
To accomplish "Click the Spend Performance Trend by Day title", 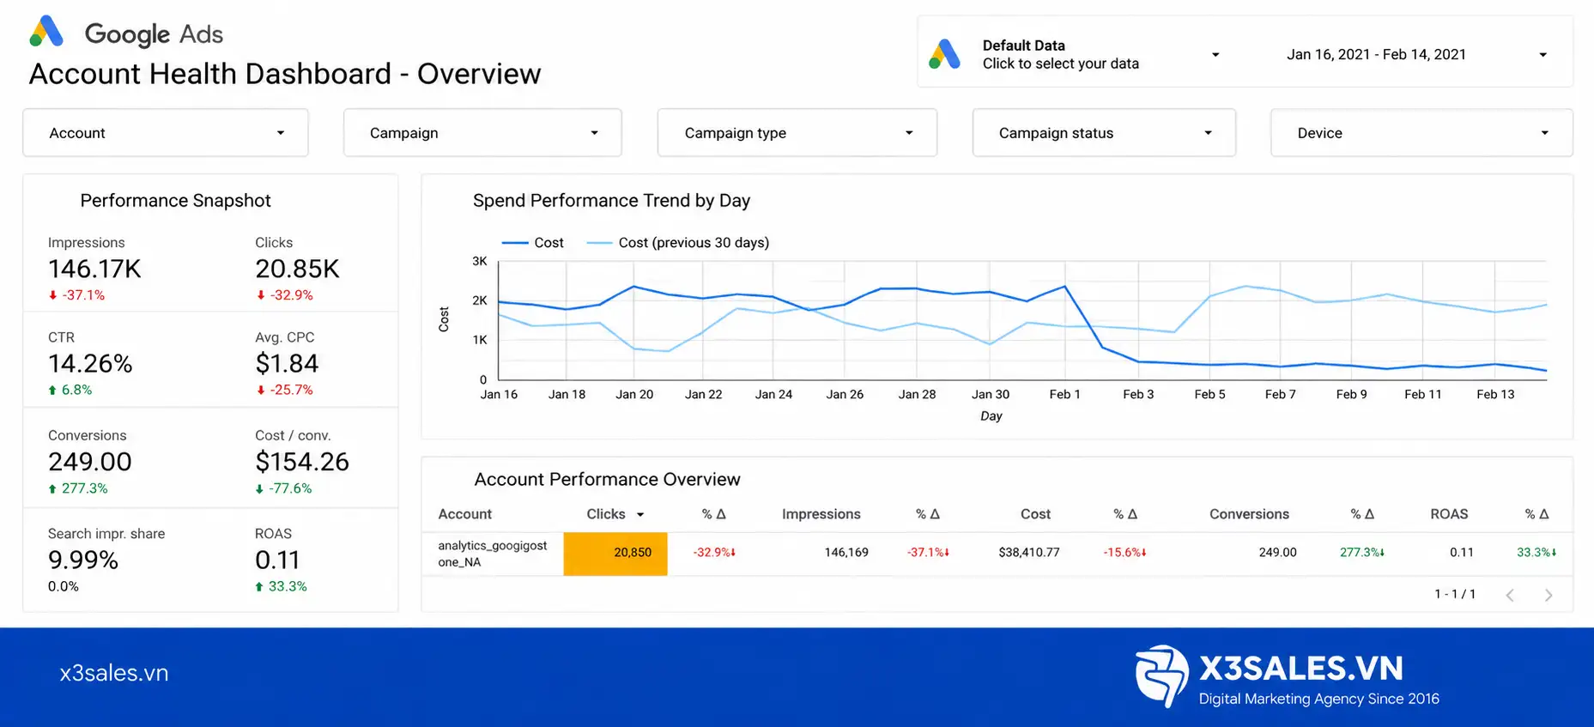I will 611,201.
